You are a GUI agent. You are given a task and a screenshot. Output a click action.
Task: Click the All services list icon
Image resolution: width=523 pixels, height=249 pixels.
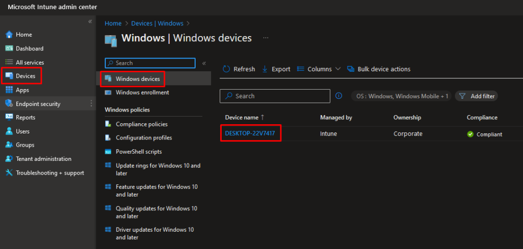pos(9,62)
